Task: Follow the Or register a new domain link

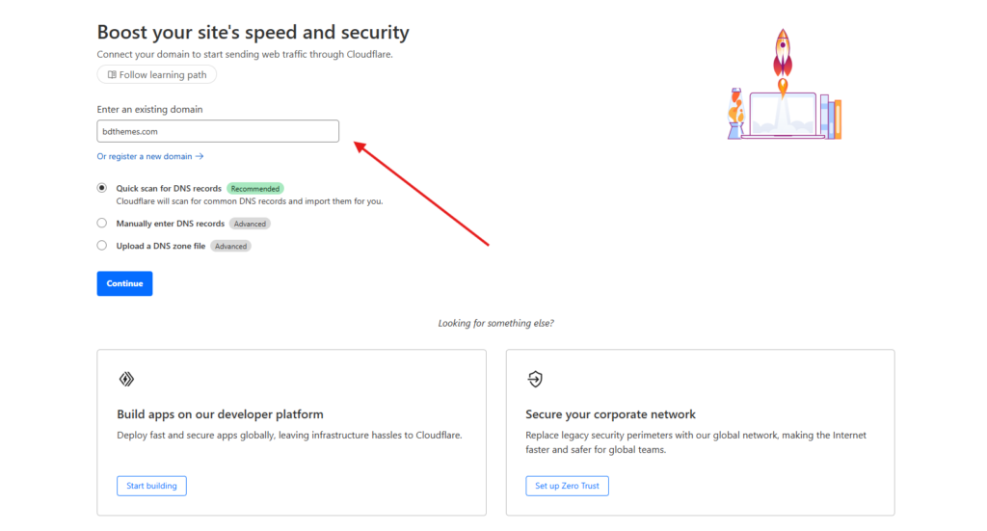Action: (145, 156)
